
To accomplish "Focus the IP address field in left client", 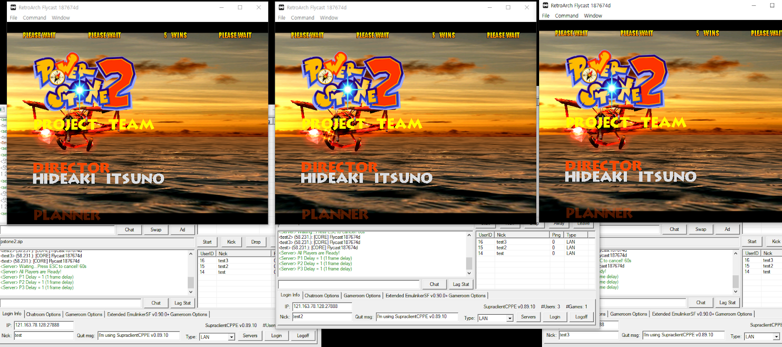I will 43,325.
